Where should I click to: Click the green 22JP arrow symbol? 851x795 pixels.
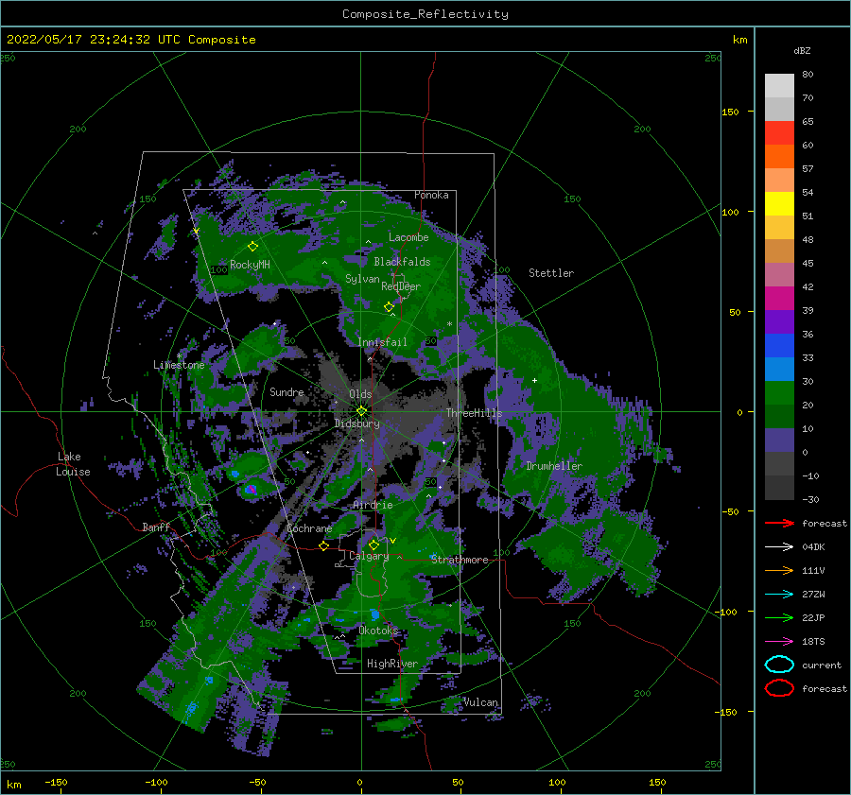click(x=779, y=617)
